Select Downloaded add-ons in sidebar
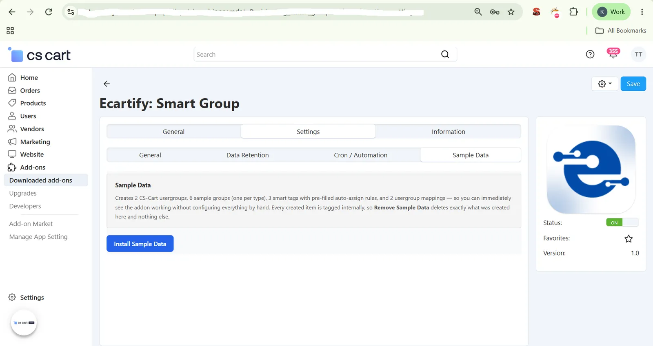Screen dimensions: 653x346 click(46, 180)
